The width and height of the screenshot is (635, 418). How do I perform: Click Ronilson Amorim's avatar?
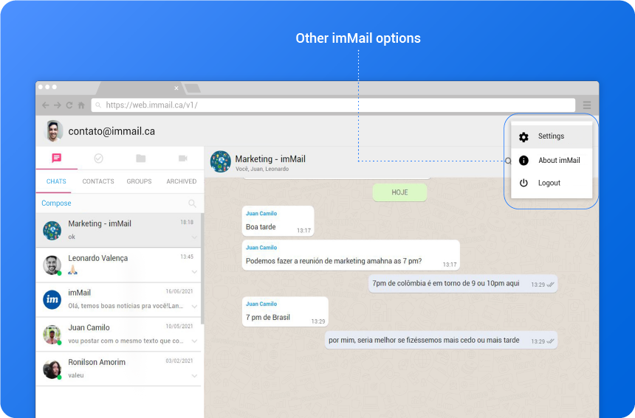[x=52, y=369]
